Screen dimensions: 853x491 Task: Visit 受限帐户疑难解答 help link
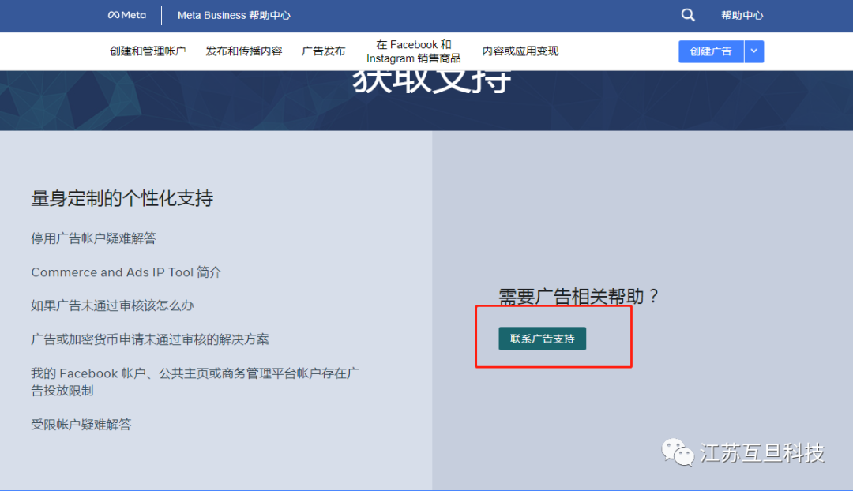[81, 425]
